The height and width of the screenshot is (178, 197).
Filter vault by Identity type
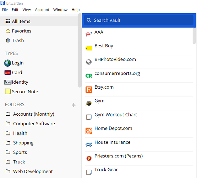(x=20, y=82)
